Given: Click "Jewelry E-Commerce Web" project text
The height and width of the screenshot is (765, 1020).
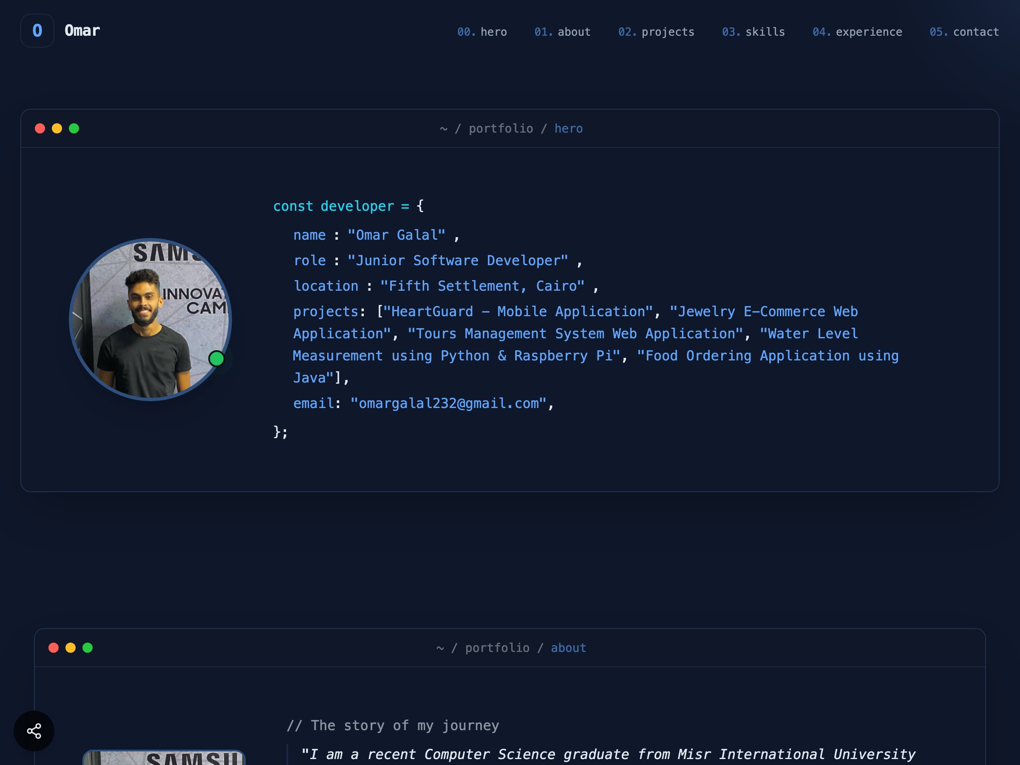Looking at the screenshot, I should (x=764, y=312).
